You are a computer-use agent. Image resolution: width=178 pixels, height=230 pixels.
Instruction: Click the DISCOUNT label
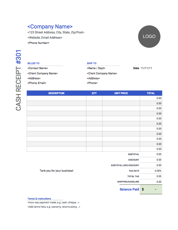coord(134,160)
